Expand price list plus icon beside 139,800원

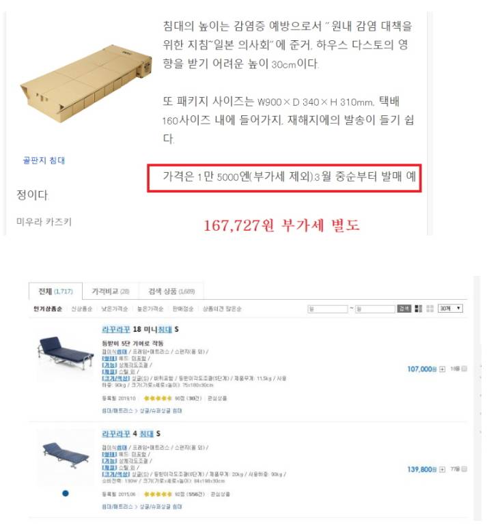442,470
